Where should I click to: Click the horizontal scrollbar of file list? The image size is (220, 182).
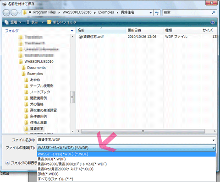(x=143, y=131)
